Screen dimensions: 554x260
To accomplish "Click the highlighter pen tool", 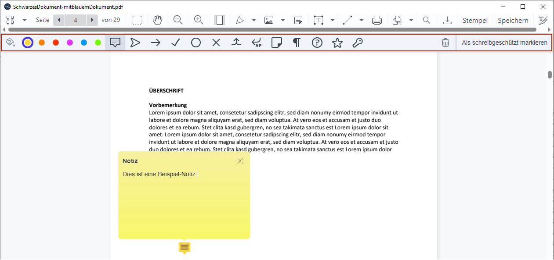I will click(240, 20).
